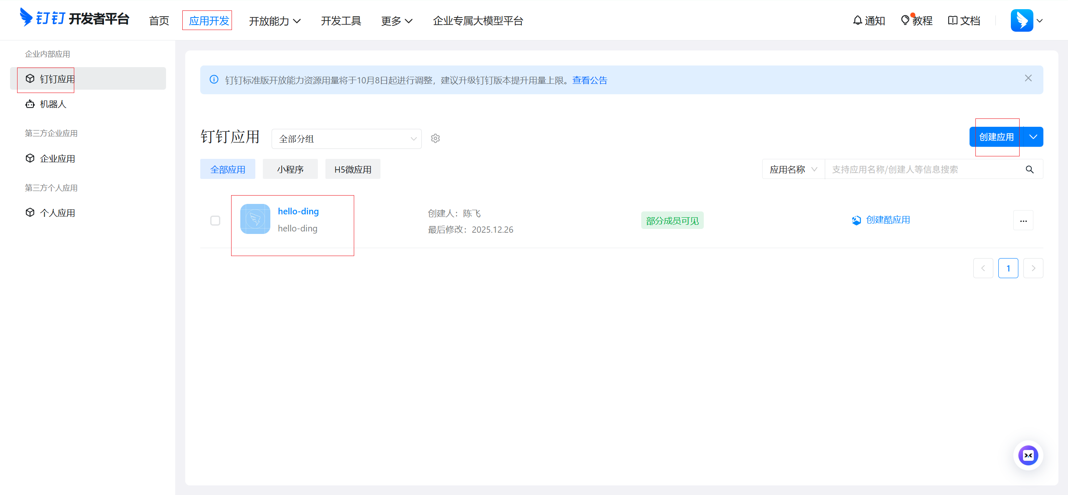Click the settings gear next to 全部分组
The height and width of the screenshot is (495, 1068).
pos(435,138)
